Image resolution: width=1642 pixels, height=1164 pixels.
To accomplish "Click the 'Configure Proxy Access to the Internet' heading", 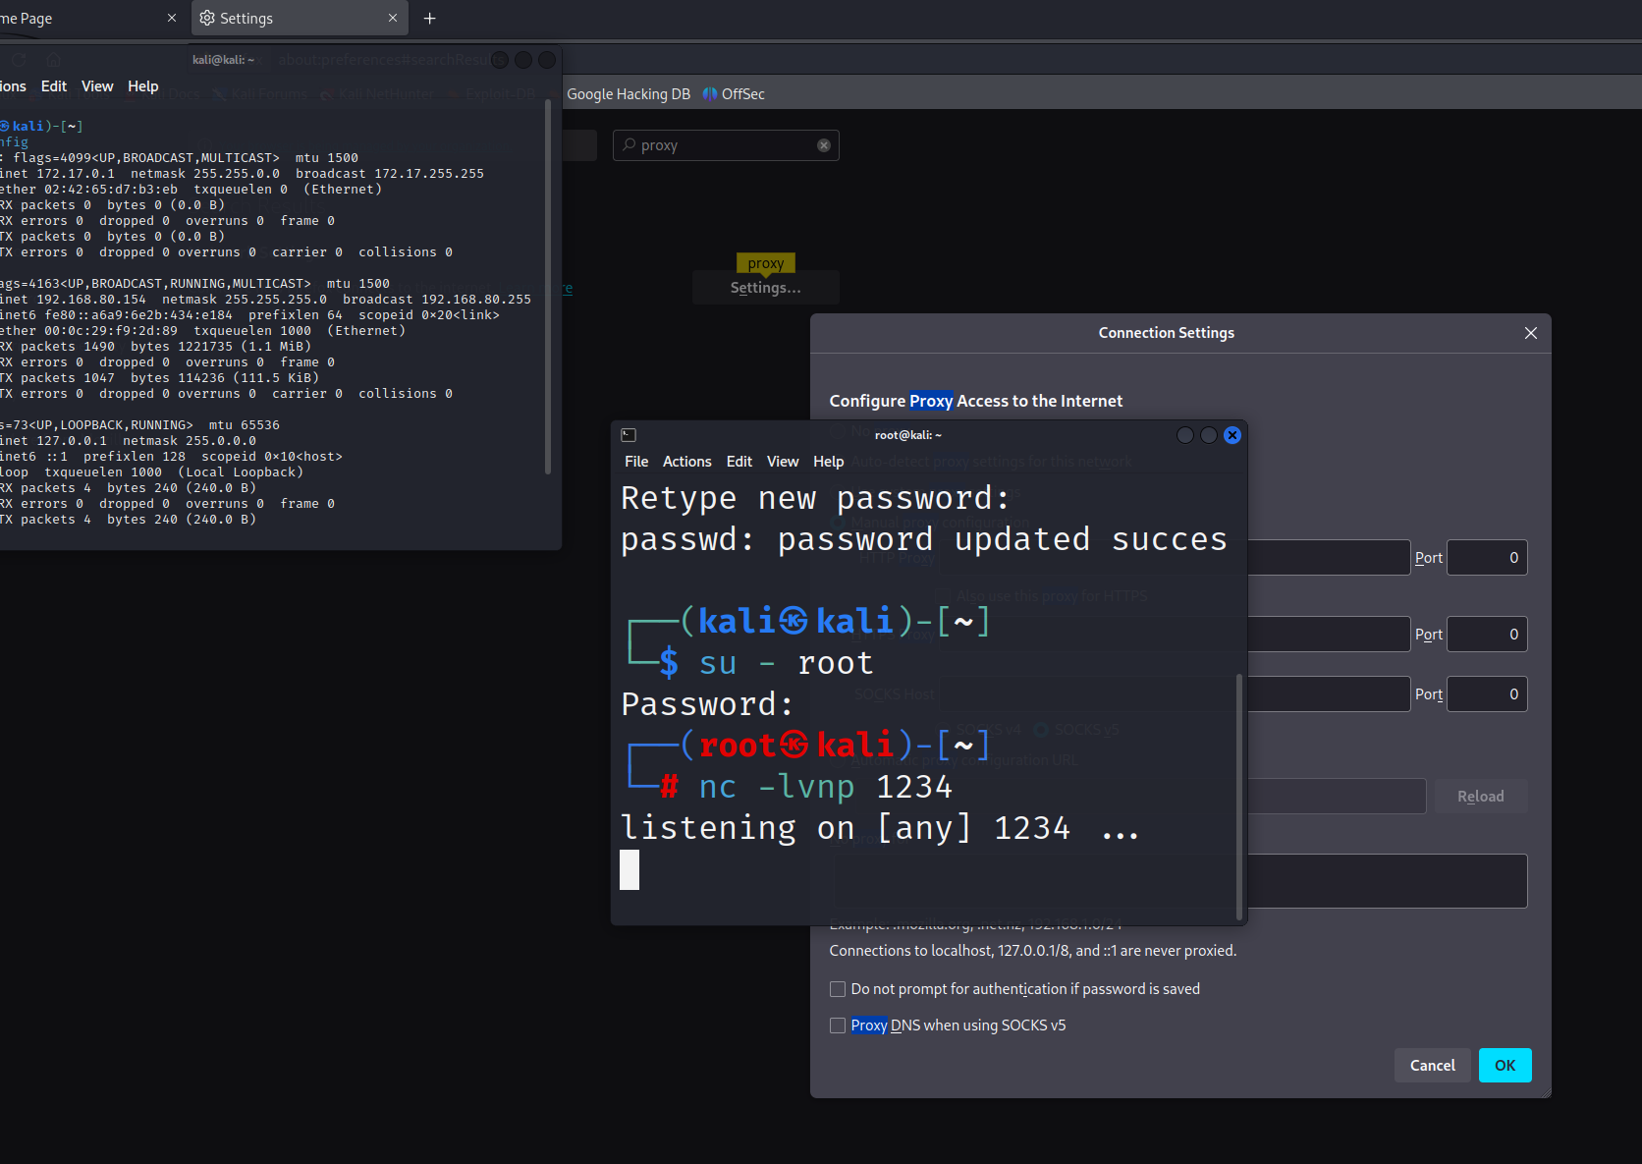I will 976,401.
